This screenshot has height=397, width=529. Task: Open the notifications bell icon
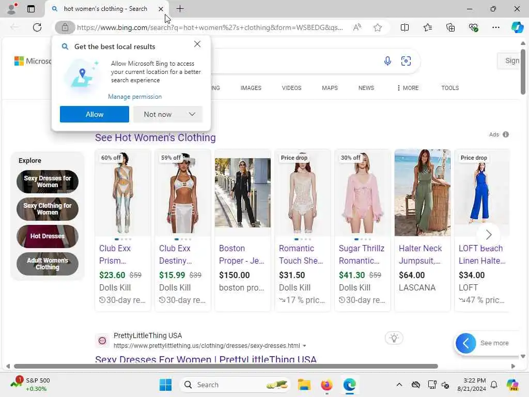[x=494, y=385]
